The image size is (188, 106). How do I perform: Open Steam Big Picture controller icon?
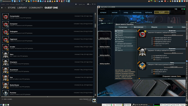88,4
